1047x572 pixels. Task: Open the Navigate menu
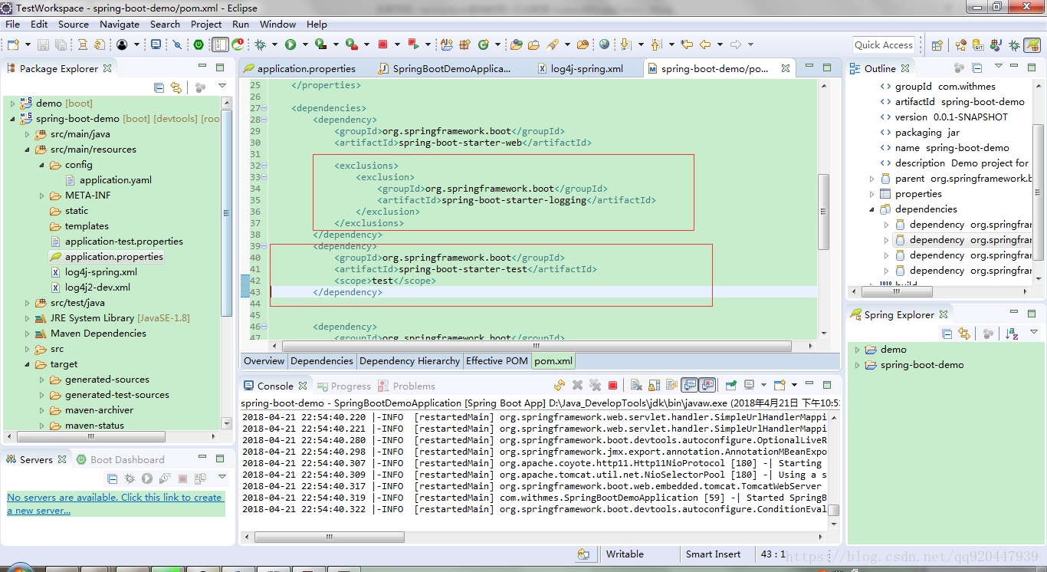[x=120, y=24]
